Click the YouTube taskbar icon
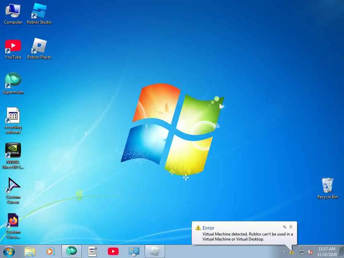 (113, 251)
